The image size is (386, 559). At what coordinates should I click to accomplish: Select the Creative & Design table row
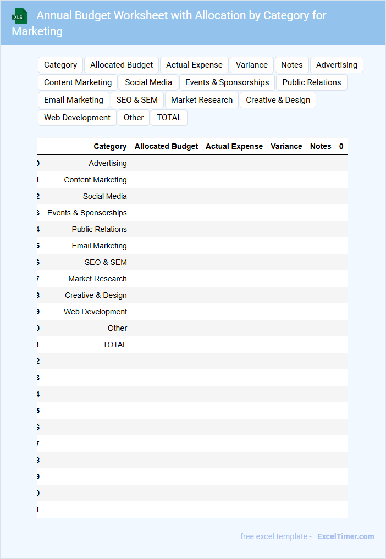click(192, 295)
